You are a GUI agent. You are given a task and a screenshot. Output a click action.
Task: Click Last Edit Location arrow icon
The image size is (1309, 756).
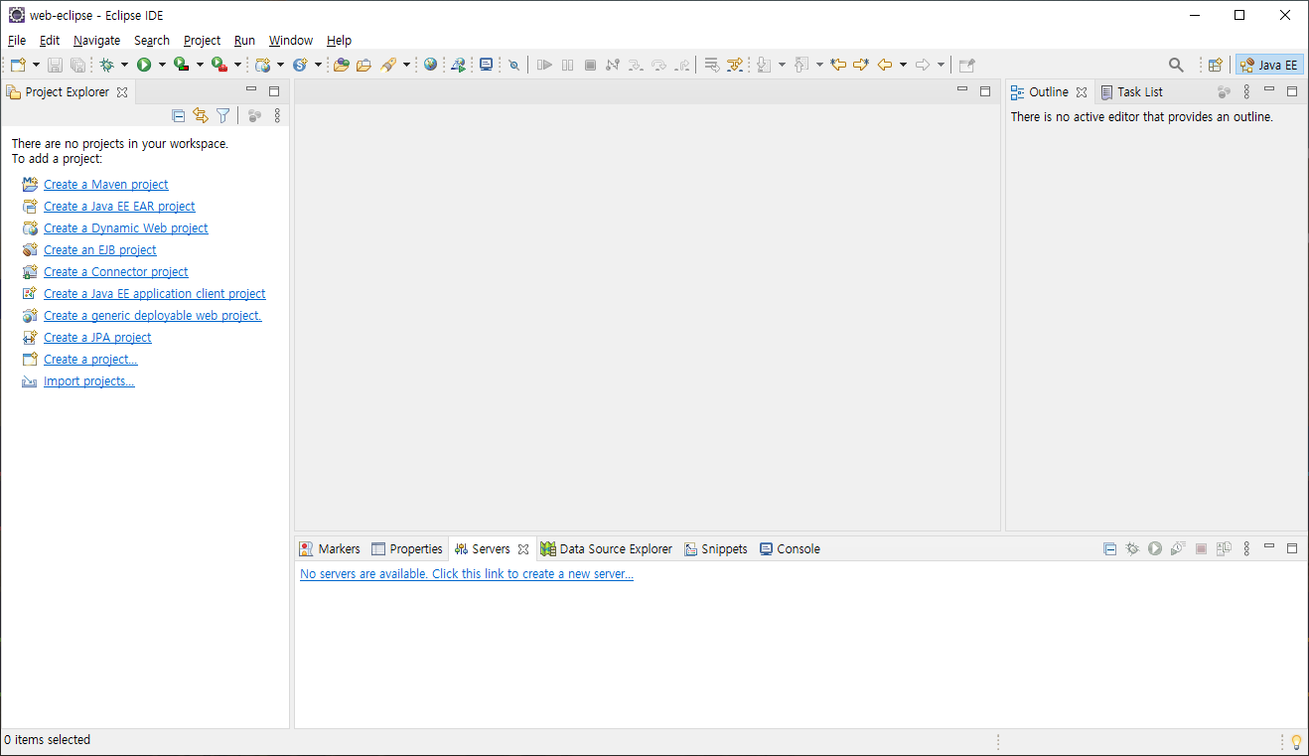pos(838,65)
